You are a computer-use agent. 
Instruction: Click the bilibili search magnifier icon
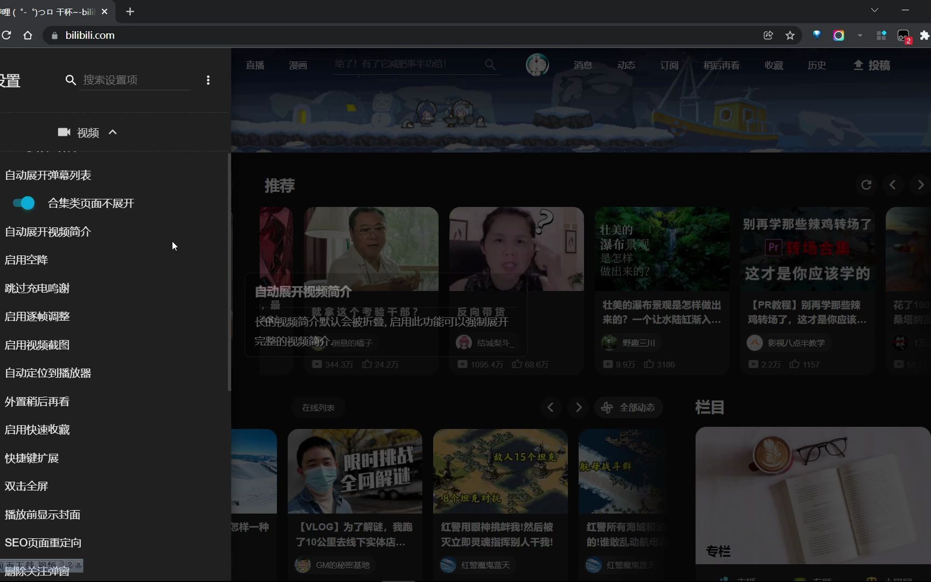[490, 65]
